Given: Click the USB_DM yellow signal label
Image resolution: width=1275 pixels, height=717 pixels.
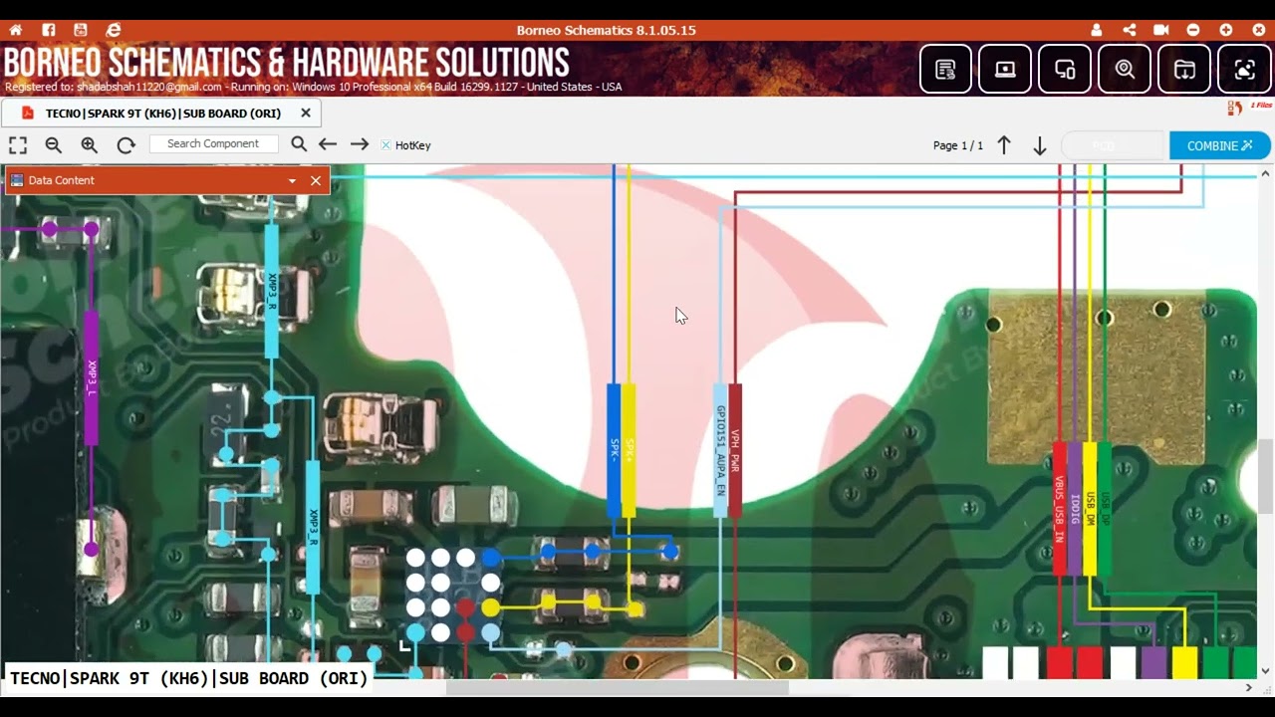Looking at the screenshot, I should point(1090,509).
